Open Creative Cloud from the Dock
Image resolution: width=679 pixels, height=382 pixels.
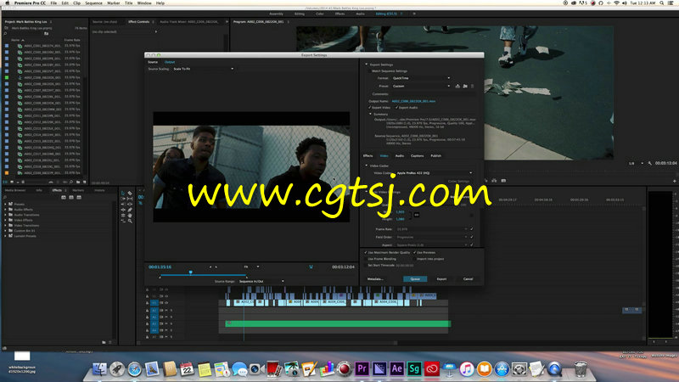(x=432, y=368)
